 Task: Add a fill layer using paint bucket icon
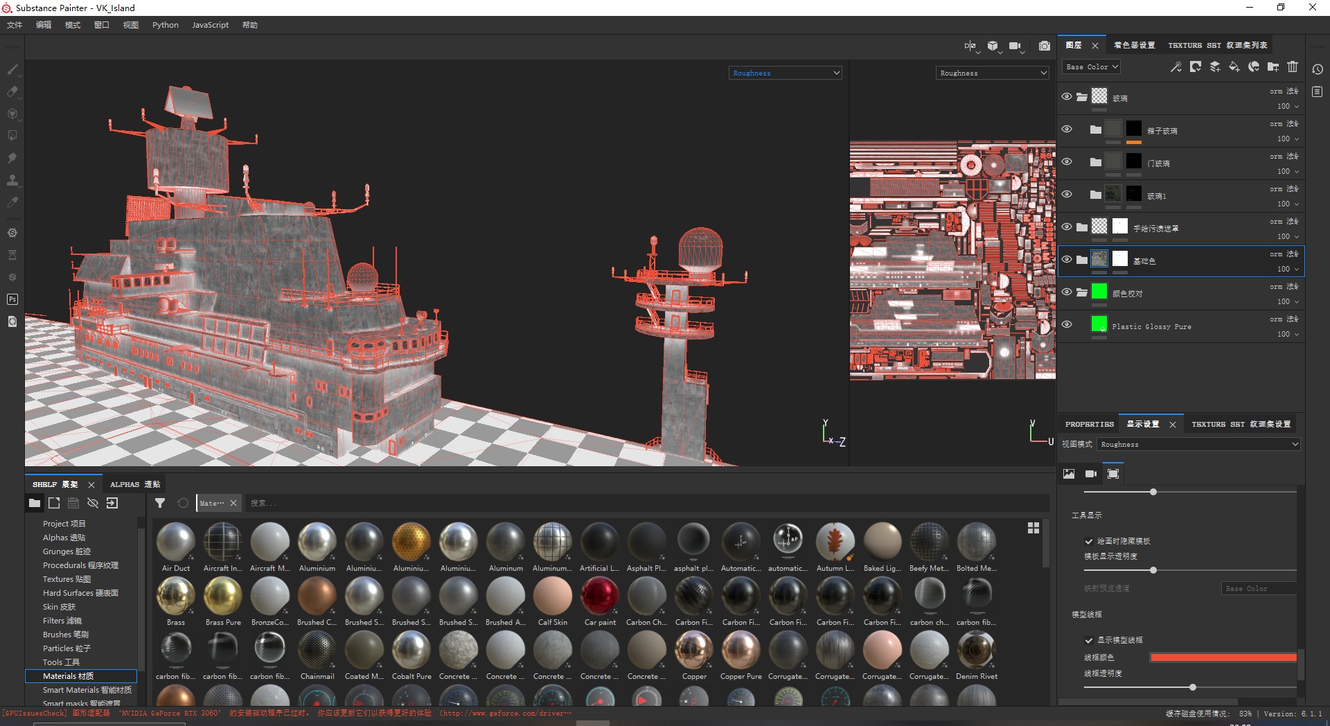(x=1234, y=67)
